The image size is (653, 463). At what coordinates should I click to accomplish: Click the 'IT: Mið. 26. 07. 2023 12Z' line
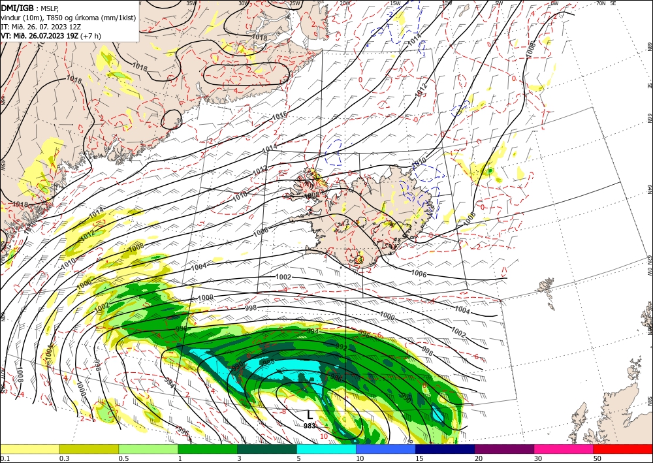click(x=42, y=27)
